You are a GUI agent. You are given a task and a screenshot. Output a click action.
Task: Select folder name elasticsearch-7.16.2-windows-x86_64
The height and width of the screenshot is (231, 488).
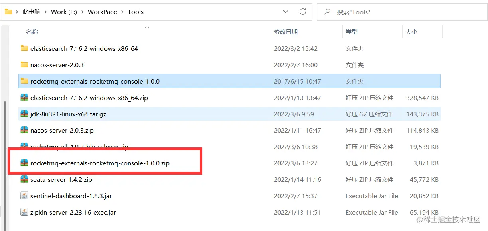[84, 48]
